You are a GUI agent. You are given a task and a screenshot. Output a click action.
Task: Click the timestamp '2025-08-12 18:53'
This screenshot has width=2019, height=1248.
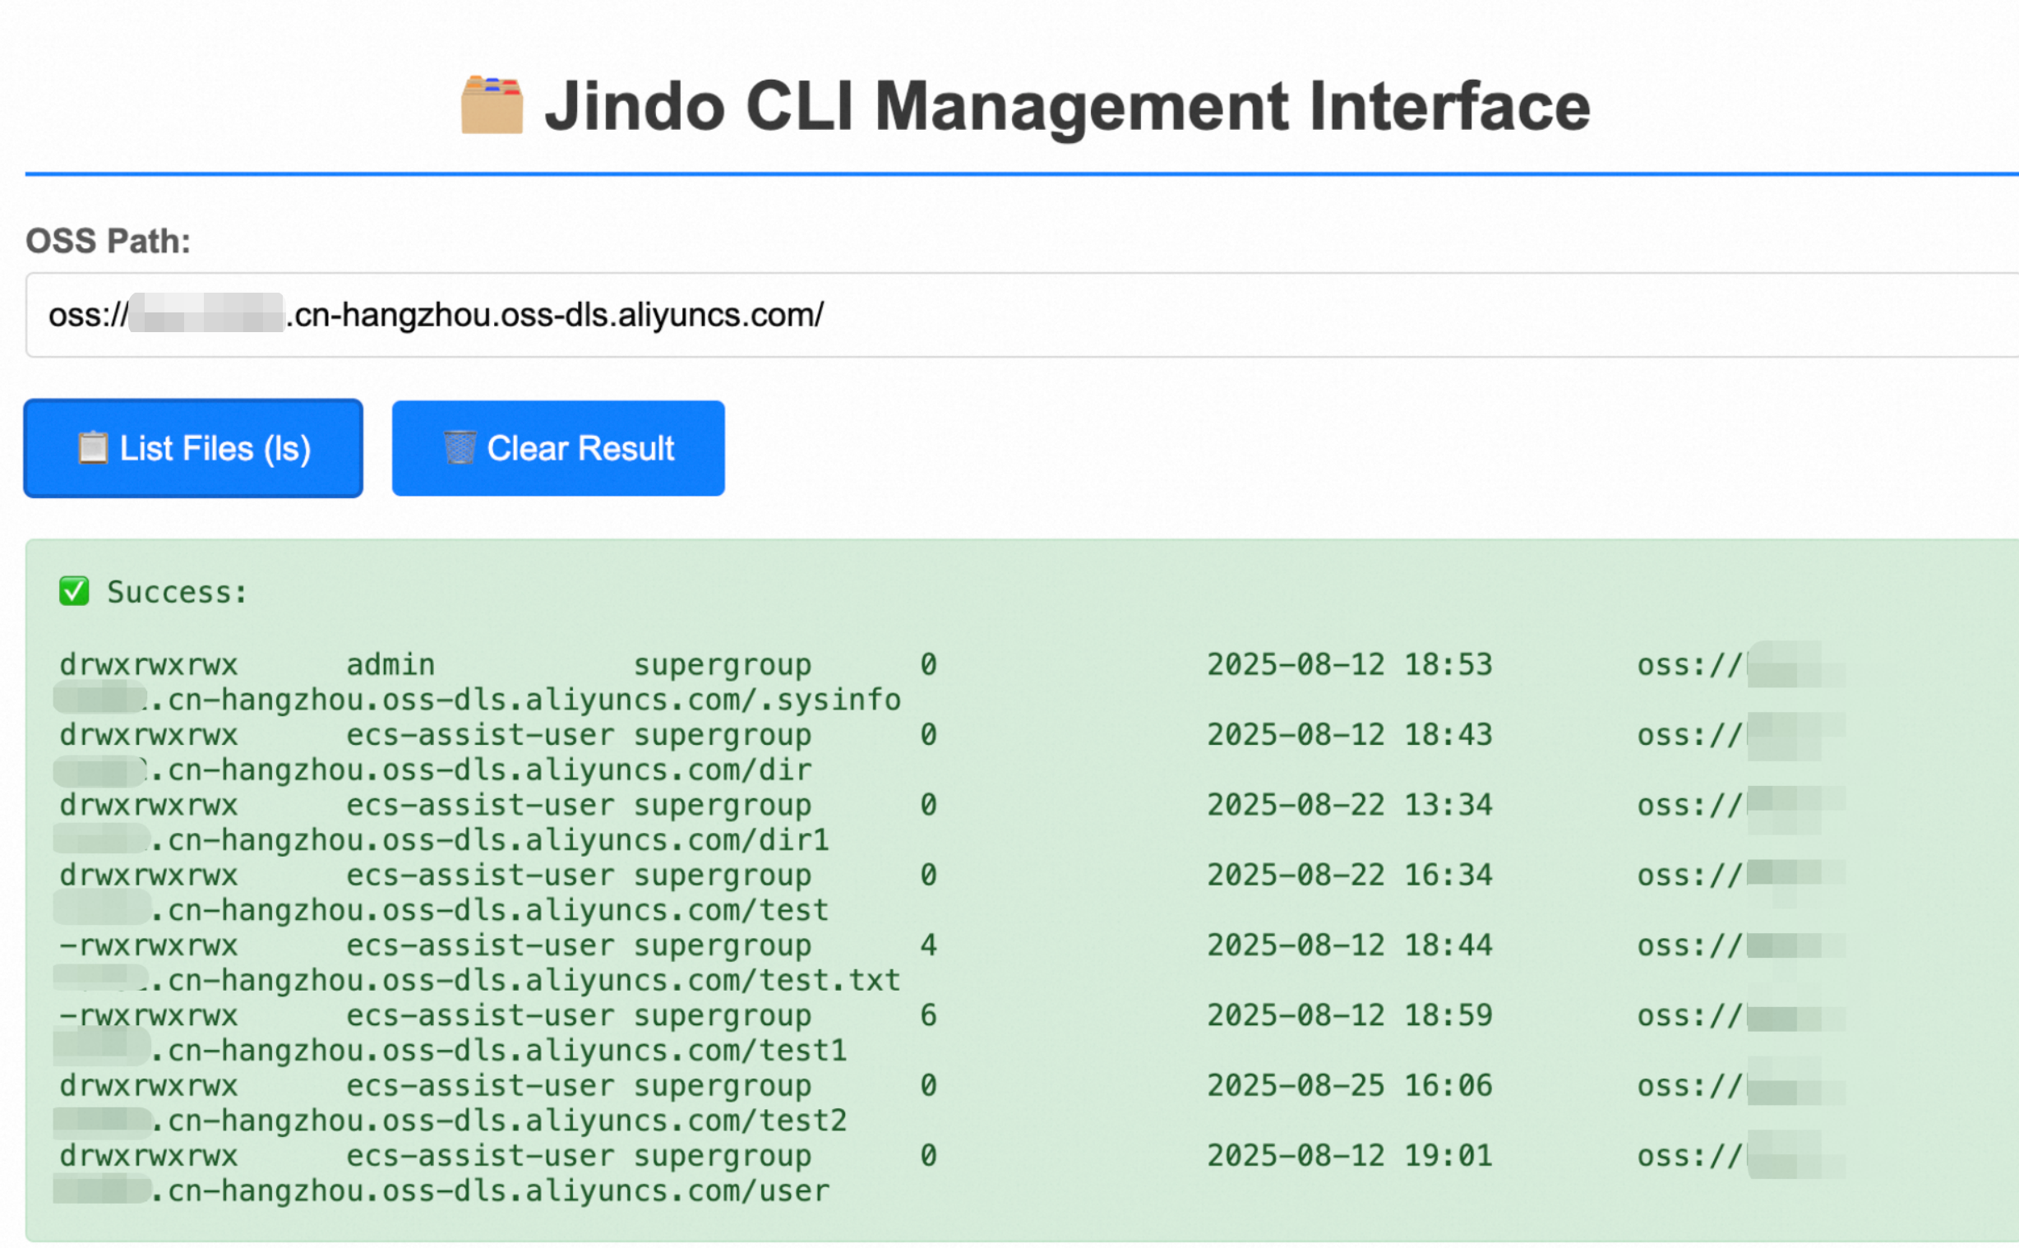(x=1350, y=664)
